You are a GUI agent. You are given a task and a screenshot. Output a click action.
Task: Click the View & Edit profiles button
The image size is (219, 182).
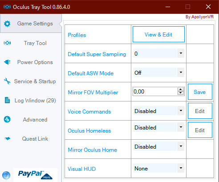[x=158, y=34]
